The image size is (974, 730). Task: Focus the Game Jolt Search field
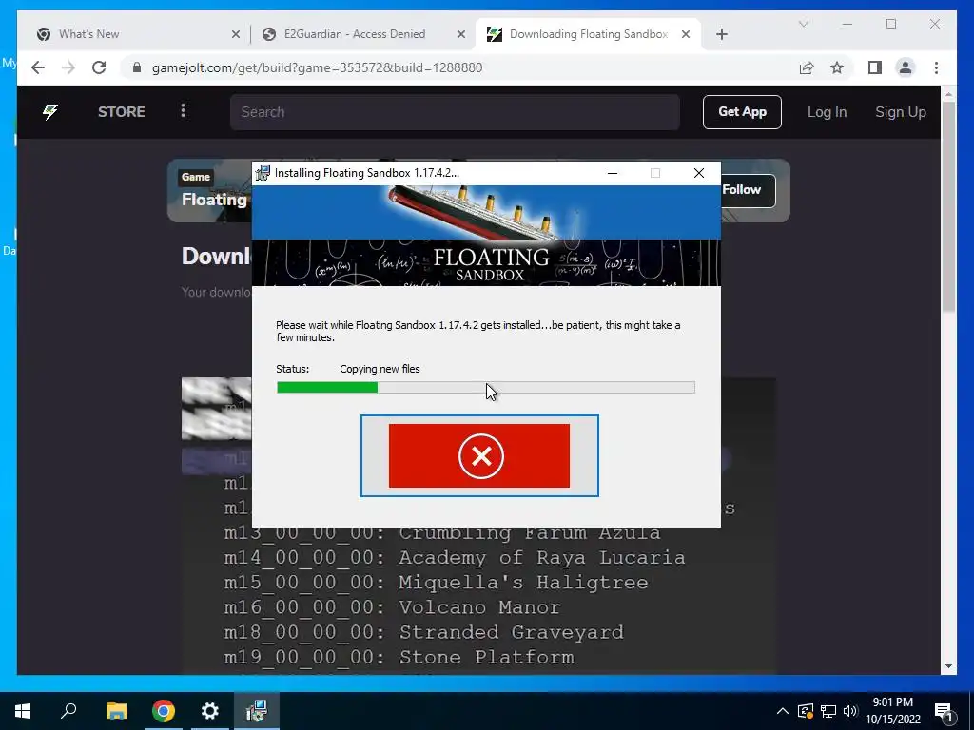[455, 112]
